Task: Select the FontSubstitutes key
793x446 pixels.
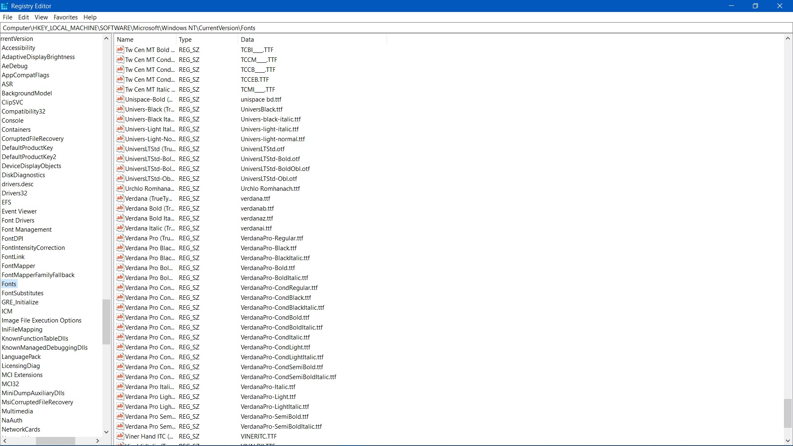Action: pyautogui.click(x=23, y=293)
